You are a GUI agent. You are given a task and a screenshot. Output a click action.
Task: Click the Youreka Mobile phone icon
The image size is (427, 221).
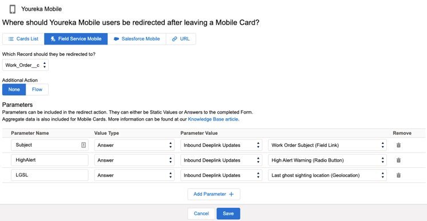click(12, 9)
